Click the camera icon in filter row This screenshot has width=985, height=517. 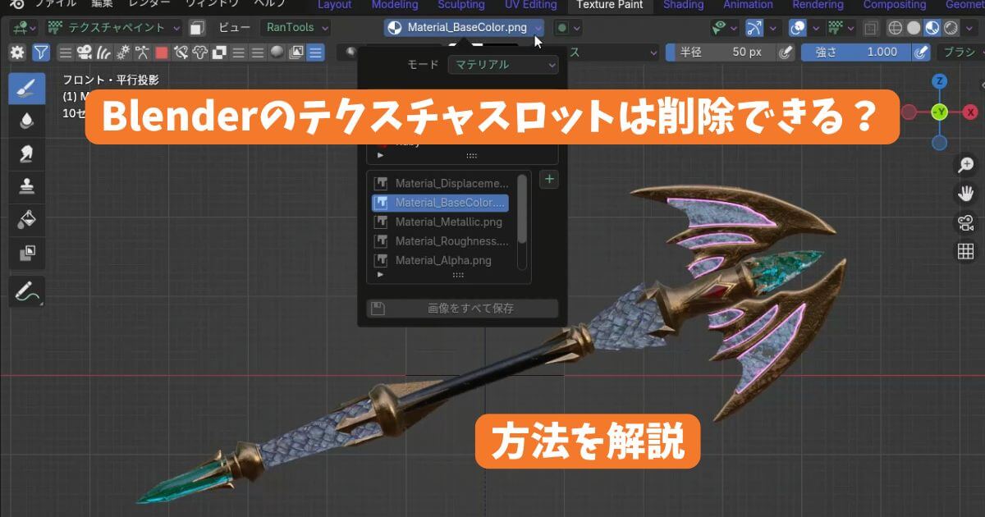[84, 53]
